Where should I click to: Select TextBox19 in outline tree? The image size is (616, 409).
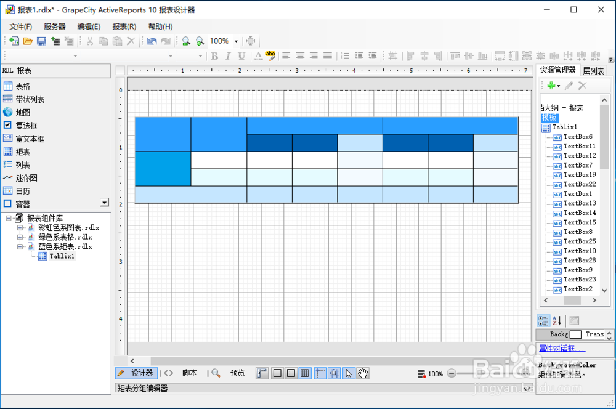click(x=580, y=175)
